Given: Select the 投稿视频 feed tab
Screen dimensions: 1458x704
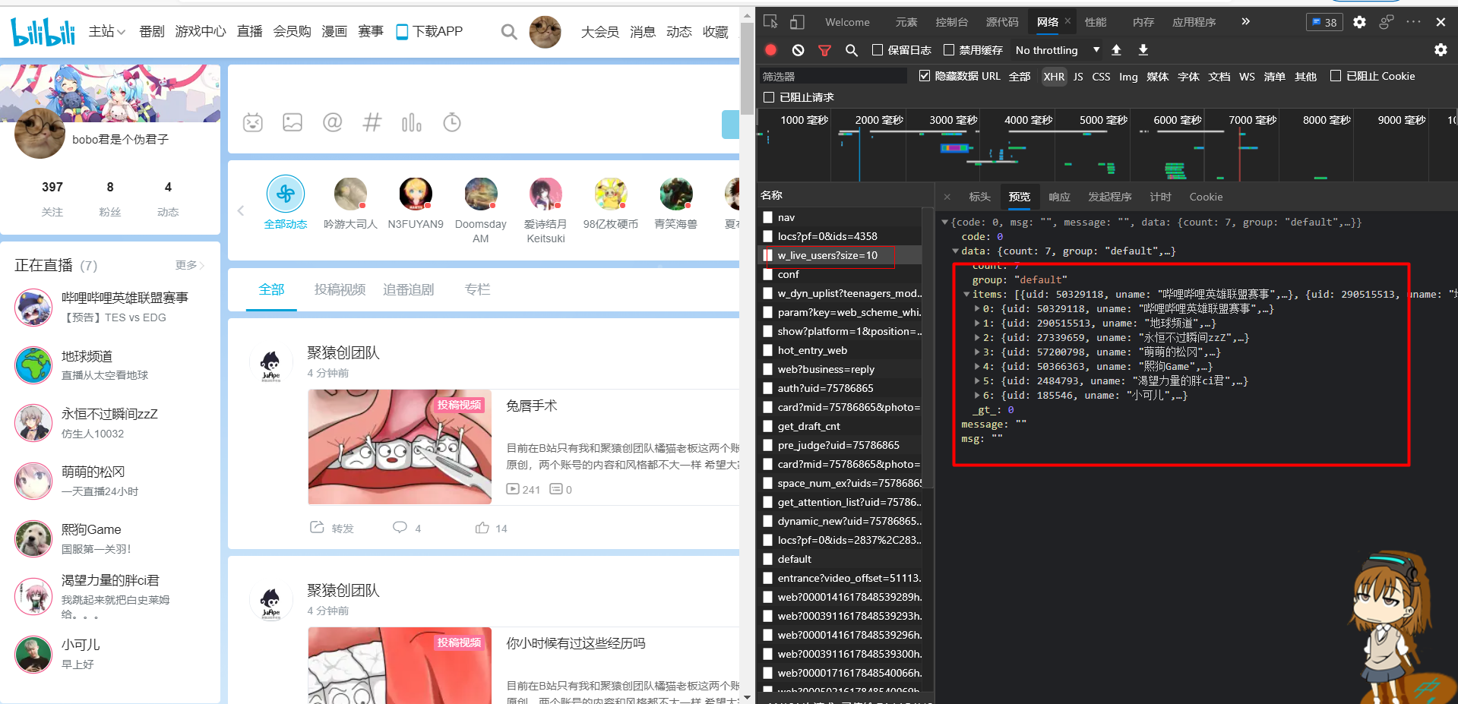Looking at the screenshot, I should [x=340, y=289].
